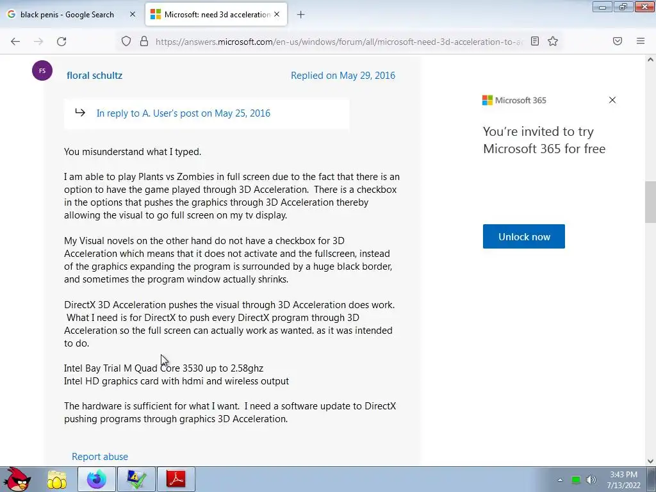656x492 pixels.
Task: Show hidden tray icons arrow
Action: click(560, 480)
